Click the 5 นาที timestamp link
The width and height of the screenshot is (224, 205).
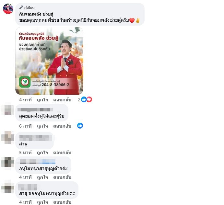click(25, 153)
